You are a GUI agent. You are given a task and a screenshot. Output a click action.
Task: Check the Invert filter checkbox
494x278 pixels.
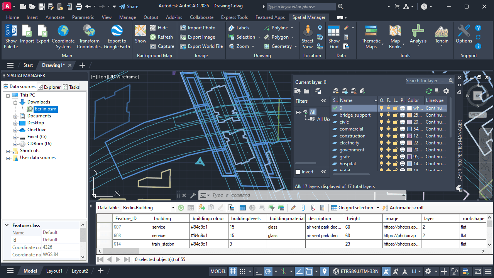point(298,172)
